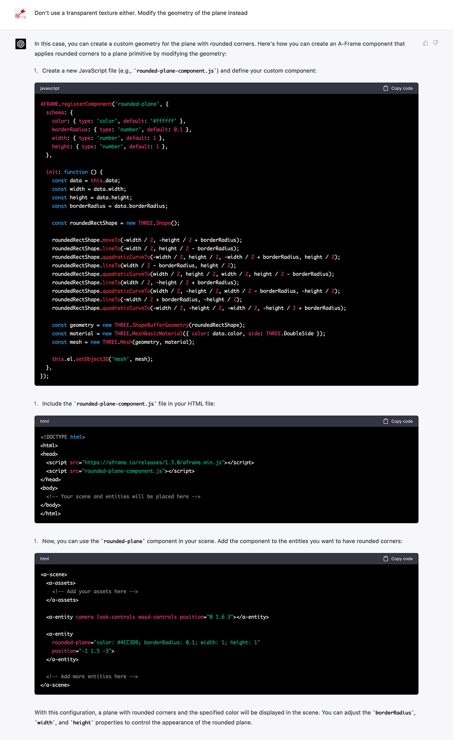Click the 'Create a new JavaScript file' step text
The image size is (453, 740).
click(x=179, y=71)
